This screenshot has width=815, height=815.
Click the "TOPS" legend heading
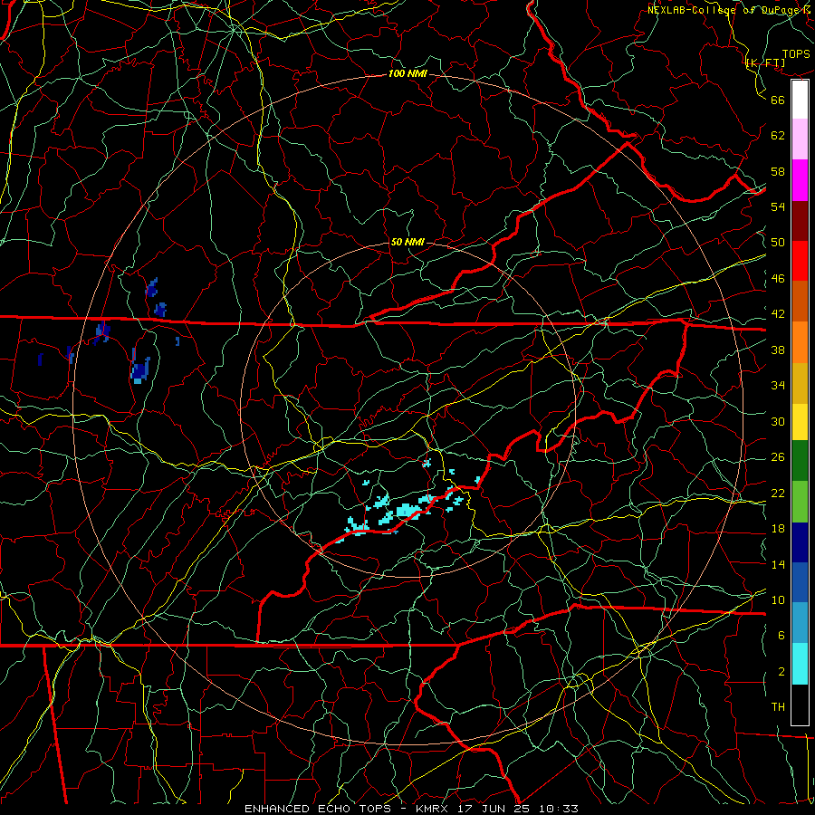click(796, 54)
